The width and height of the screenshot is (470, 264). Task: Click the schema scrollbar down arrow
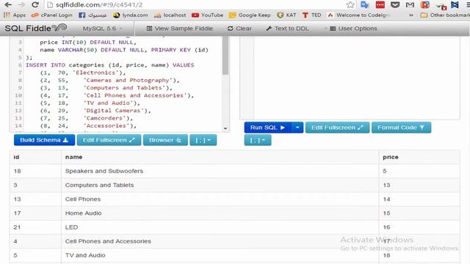[225, 128]
